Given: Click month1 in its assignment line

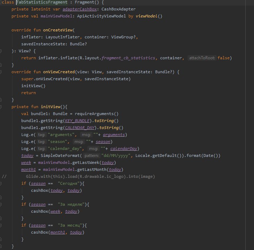Looking at the screenshot, I should click(x=28, y=170).
